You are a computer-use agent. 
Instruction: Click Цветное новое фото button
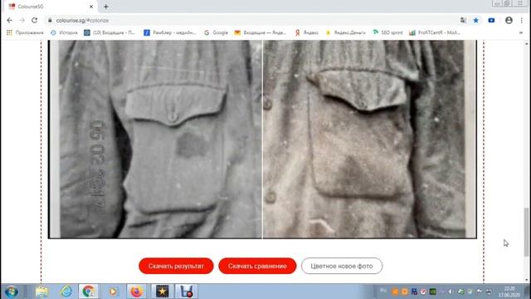point(342,266)
